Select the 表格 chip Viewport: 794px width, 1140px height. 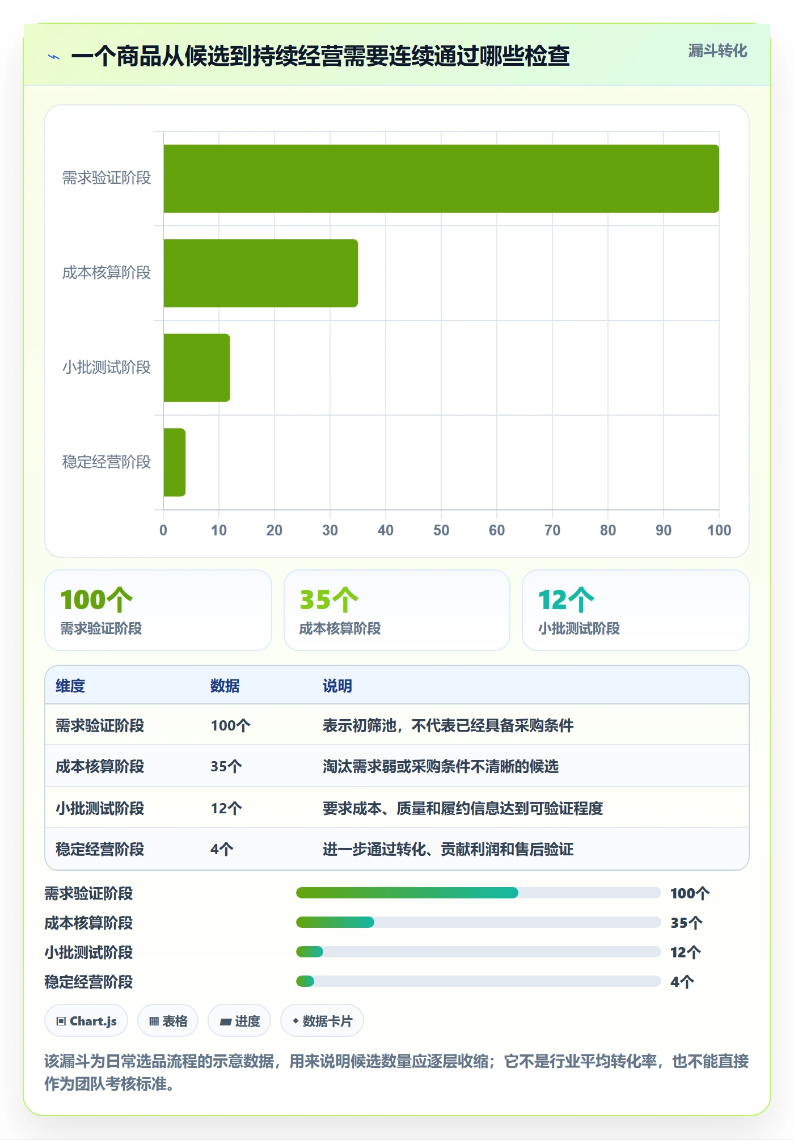(x=168, y=1021)
